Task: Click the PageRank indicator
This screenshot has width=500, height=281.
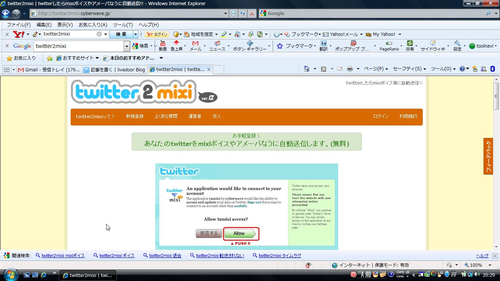Action: point(389,46)
